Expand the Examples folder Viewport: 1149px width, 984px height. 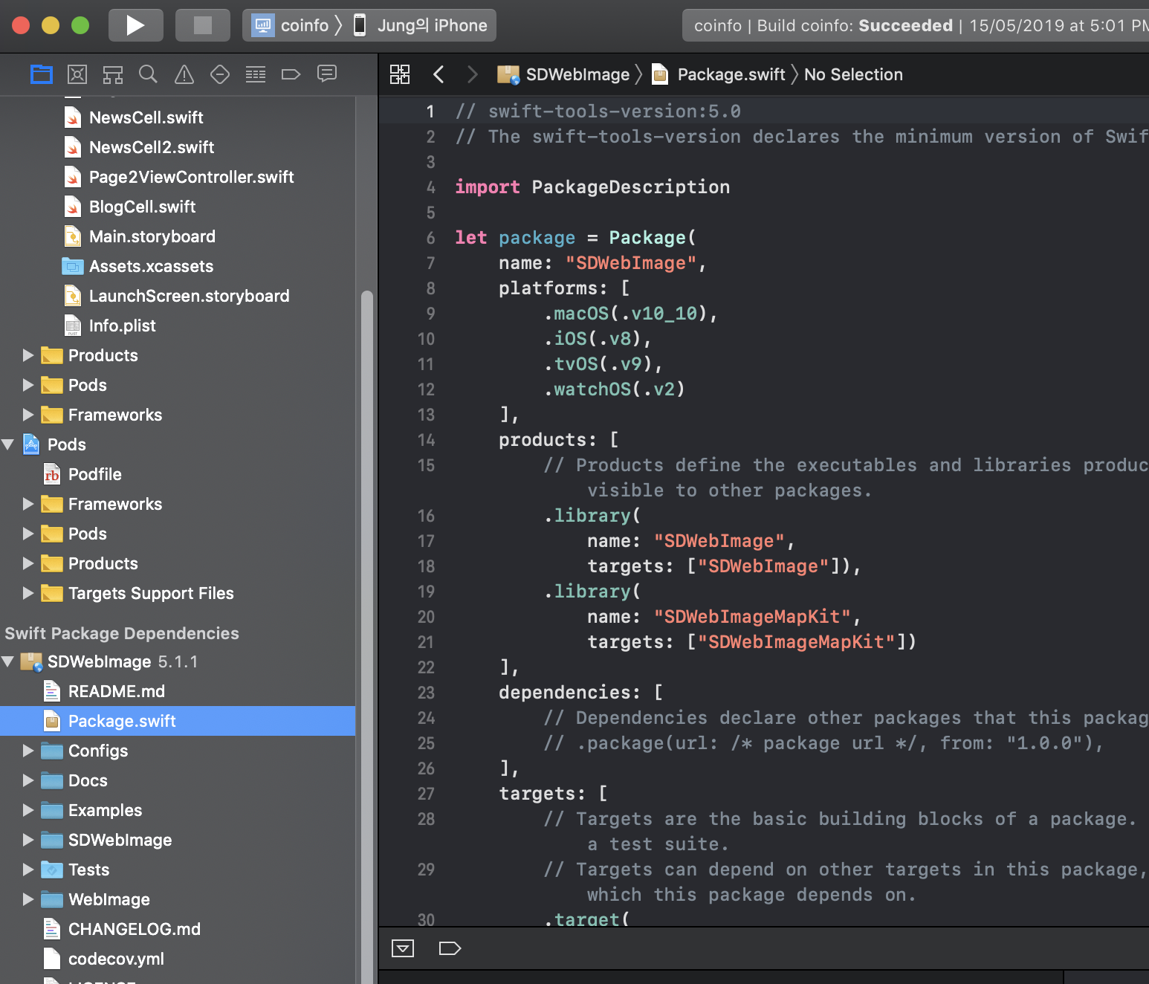pos(28,810)
